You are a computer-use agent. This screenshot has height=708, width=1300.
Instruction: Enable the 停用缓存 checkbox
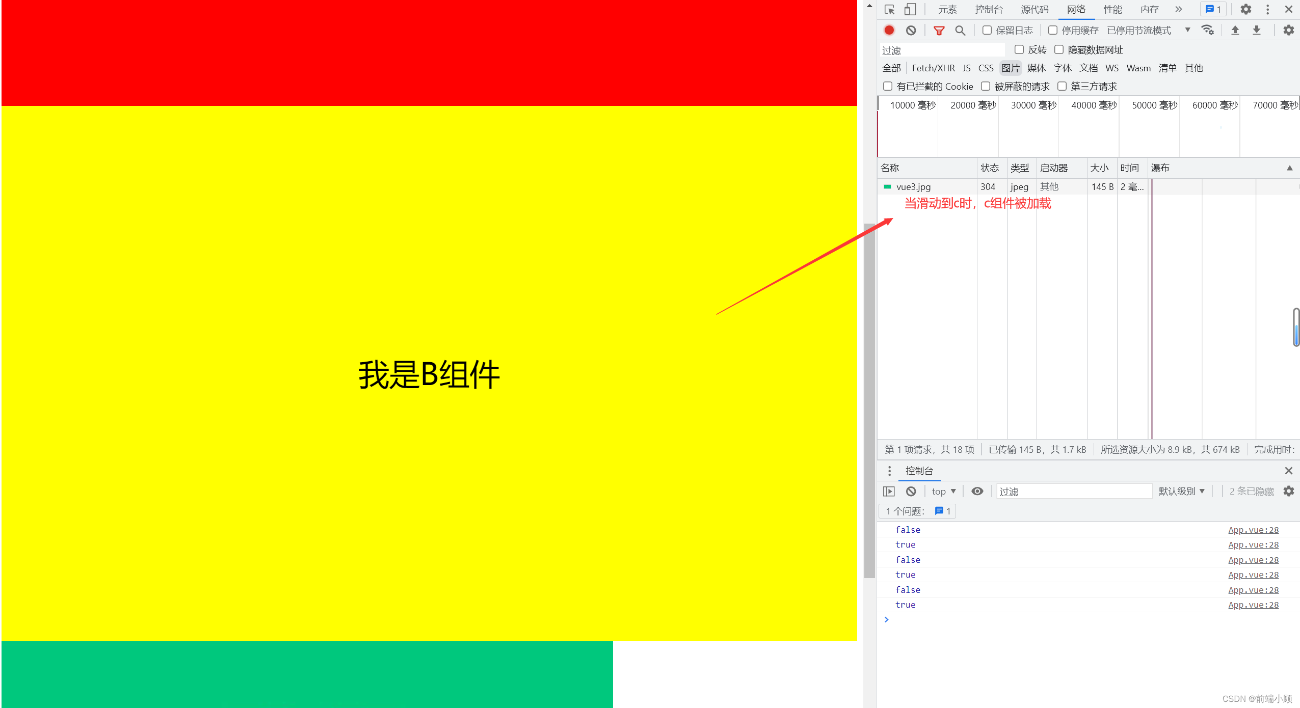tap(1052, 31)
